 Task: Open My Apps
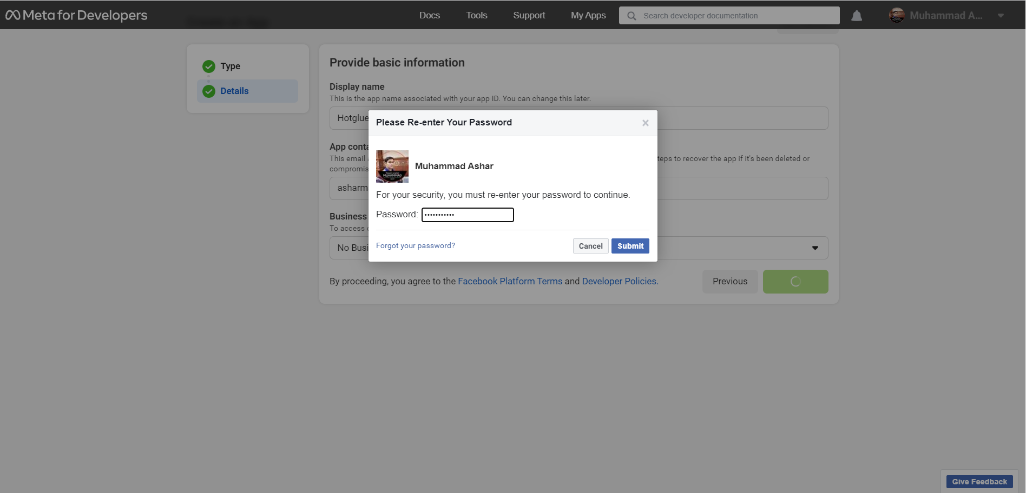[x=588, y=15]
